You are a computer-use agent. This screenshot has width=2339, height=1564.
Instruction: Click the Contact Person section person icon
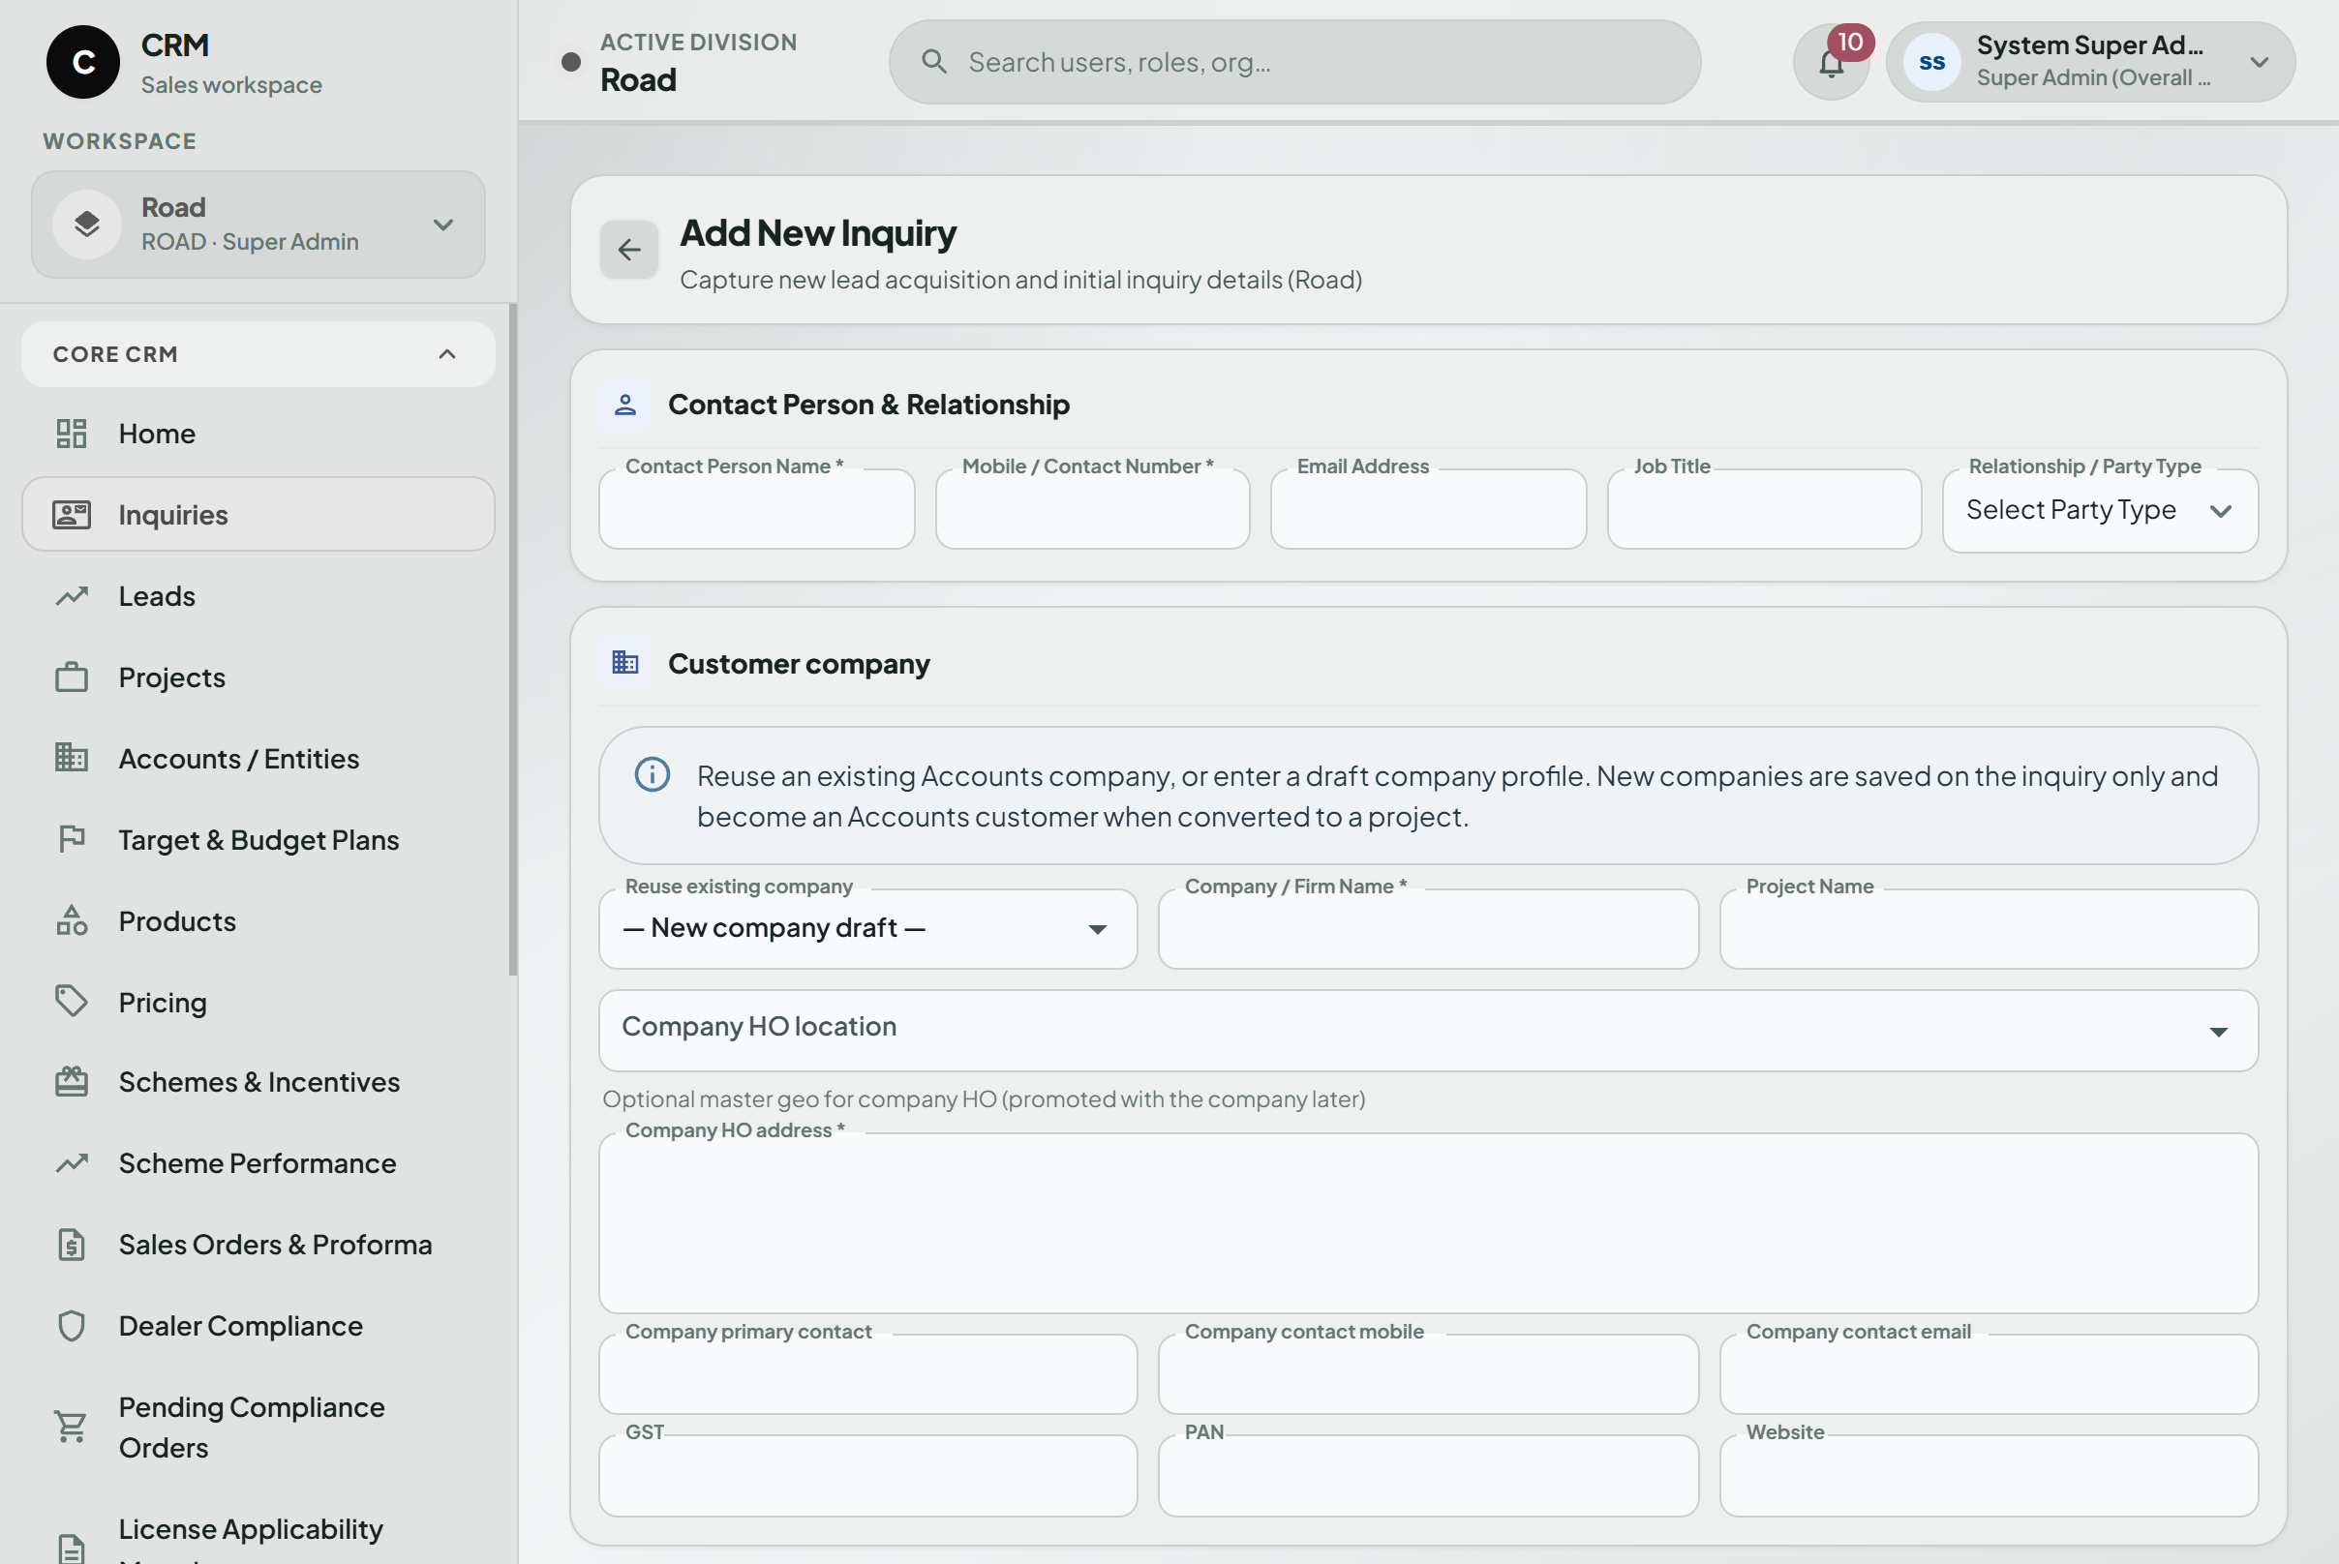pos(625,404)
